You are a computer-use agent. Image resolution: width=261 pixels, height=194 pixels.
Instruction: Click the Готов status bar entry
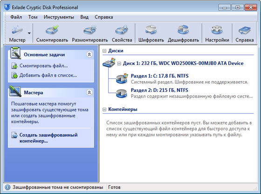coord(114,188)
